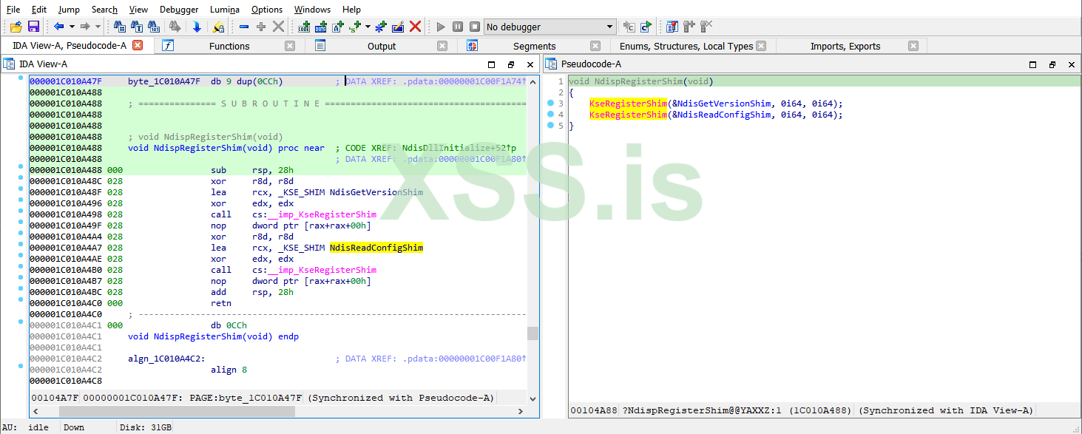Screen dimensions: 1082x434
Task: Open the 'No debugger' selection dropdown
Action: click(x=550, y=27)
